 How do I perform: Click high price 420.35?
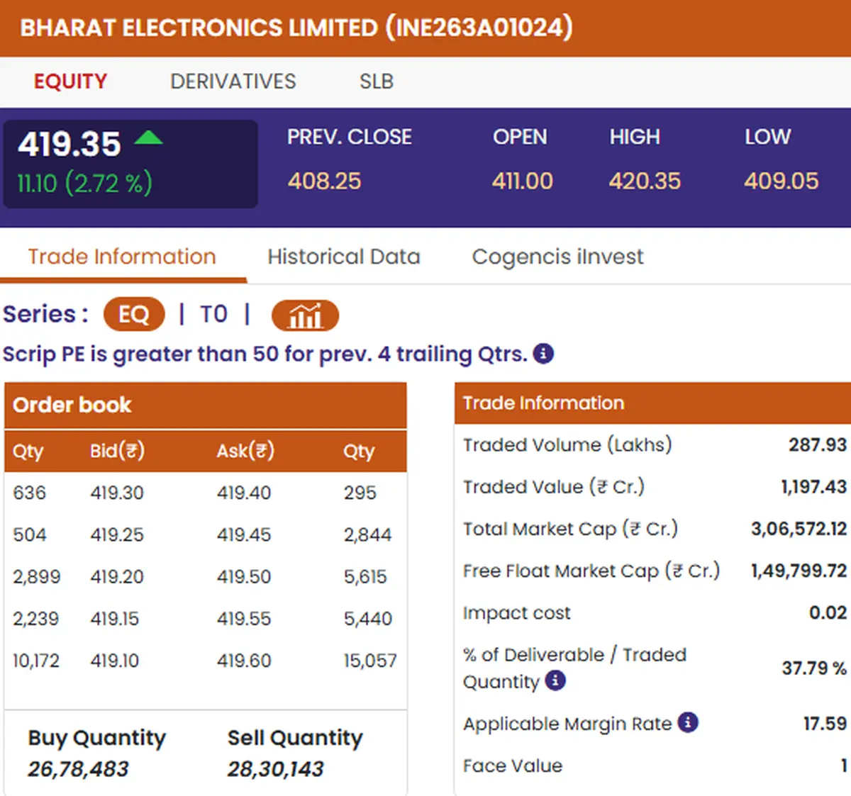645,181
